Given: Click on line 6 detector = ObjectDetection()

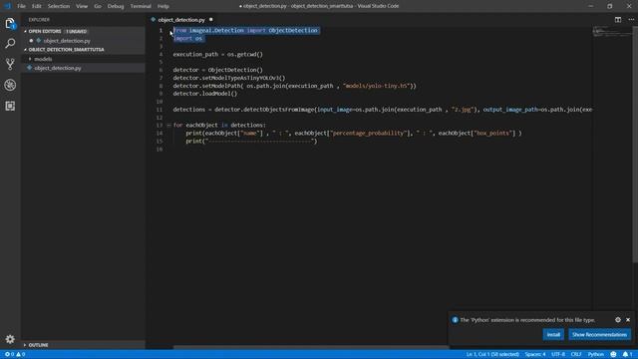Looking at the screenshot, I should (217, 70).
